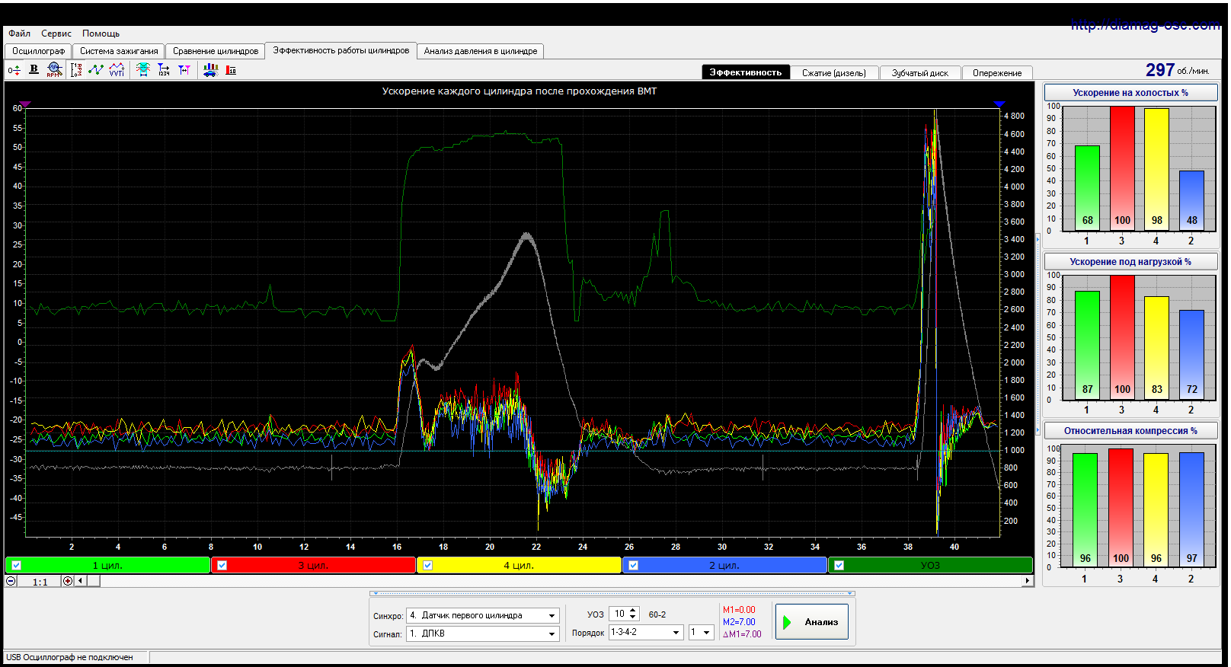Switch to the Сравнение цилиндров tab
Image resolution: width=1231 pixels, height=667 pixels.
216,51
